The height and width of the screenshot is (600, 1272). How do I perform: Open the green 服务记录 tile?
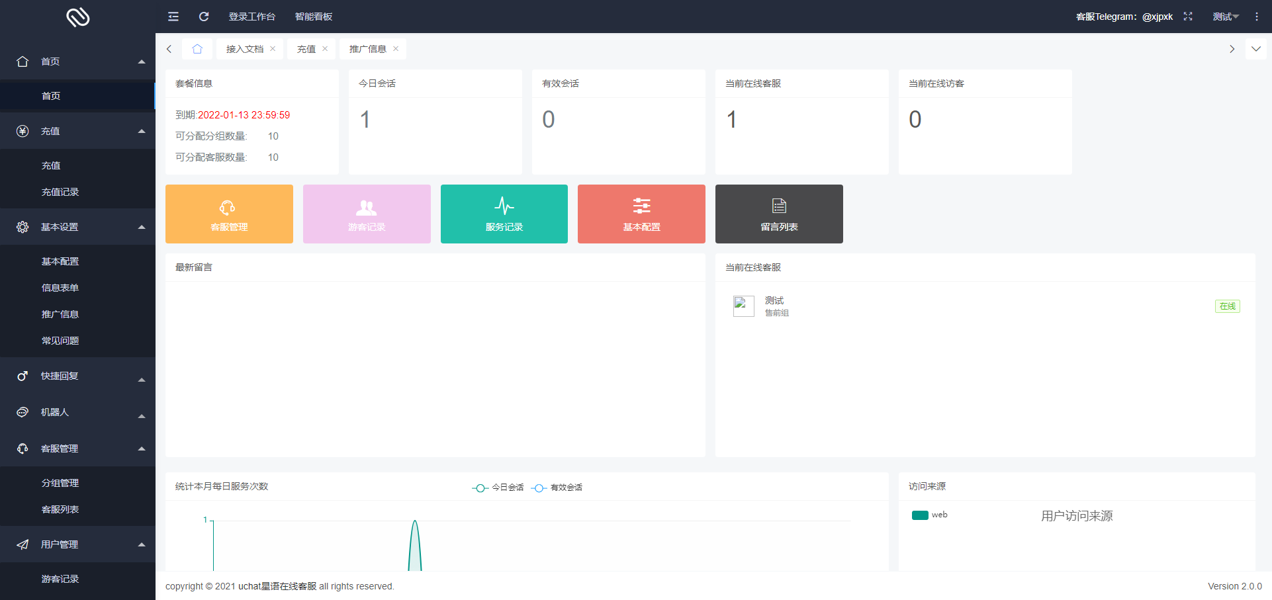pyautogui.click(x=504, y=214)
